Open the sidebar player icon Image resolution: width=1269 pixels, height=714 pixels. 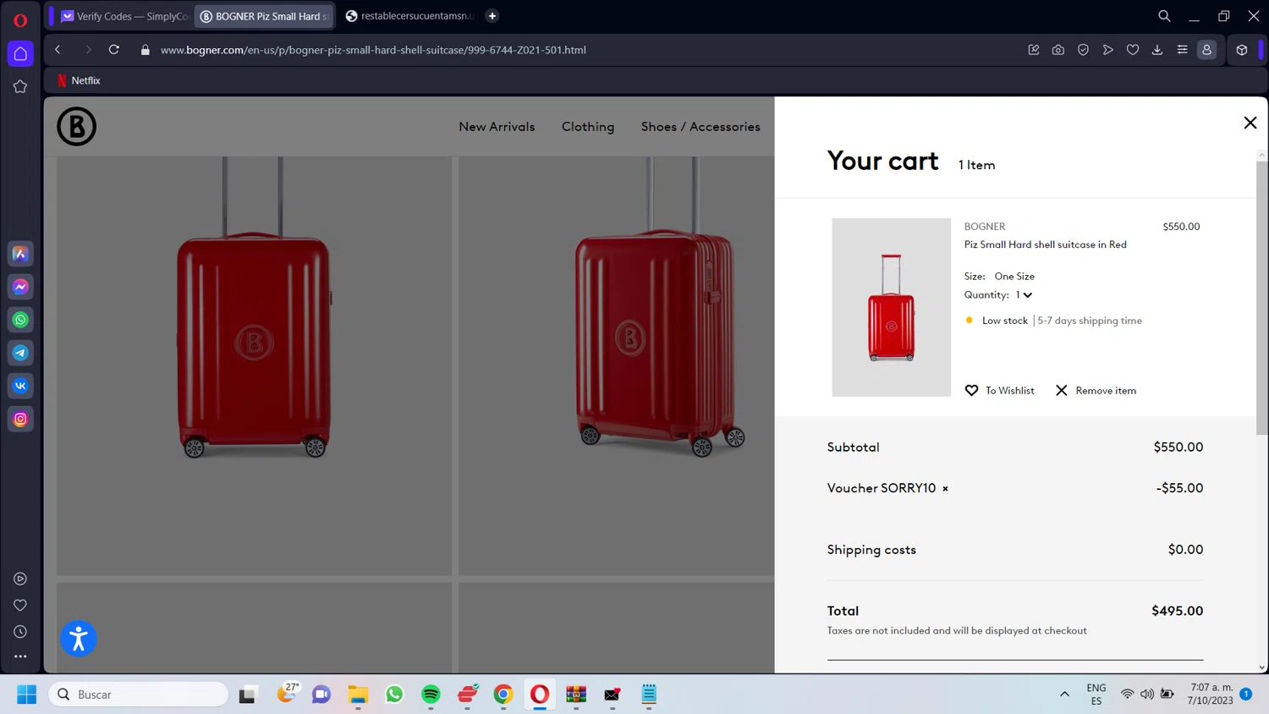[x=20, y=579]
